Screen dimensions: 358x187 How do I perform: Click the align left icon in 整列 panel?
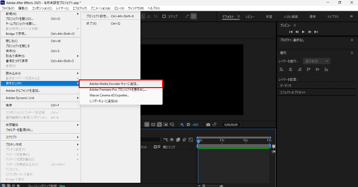282,69
